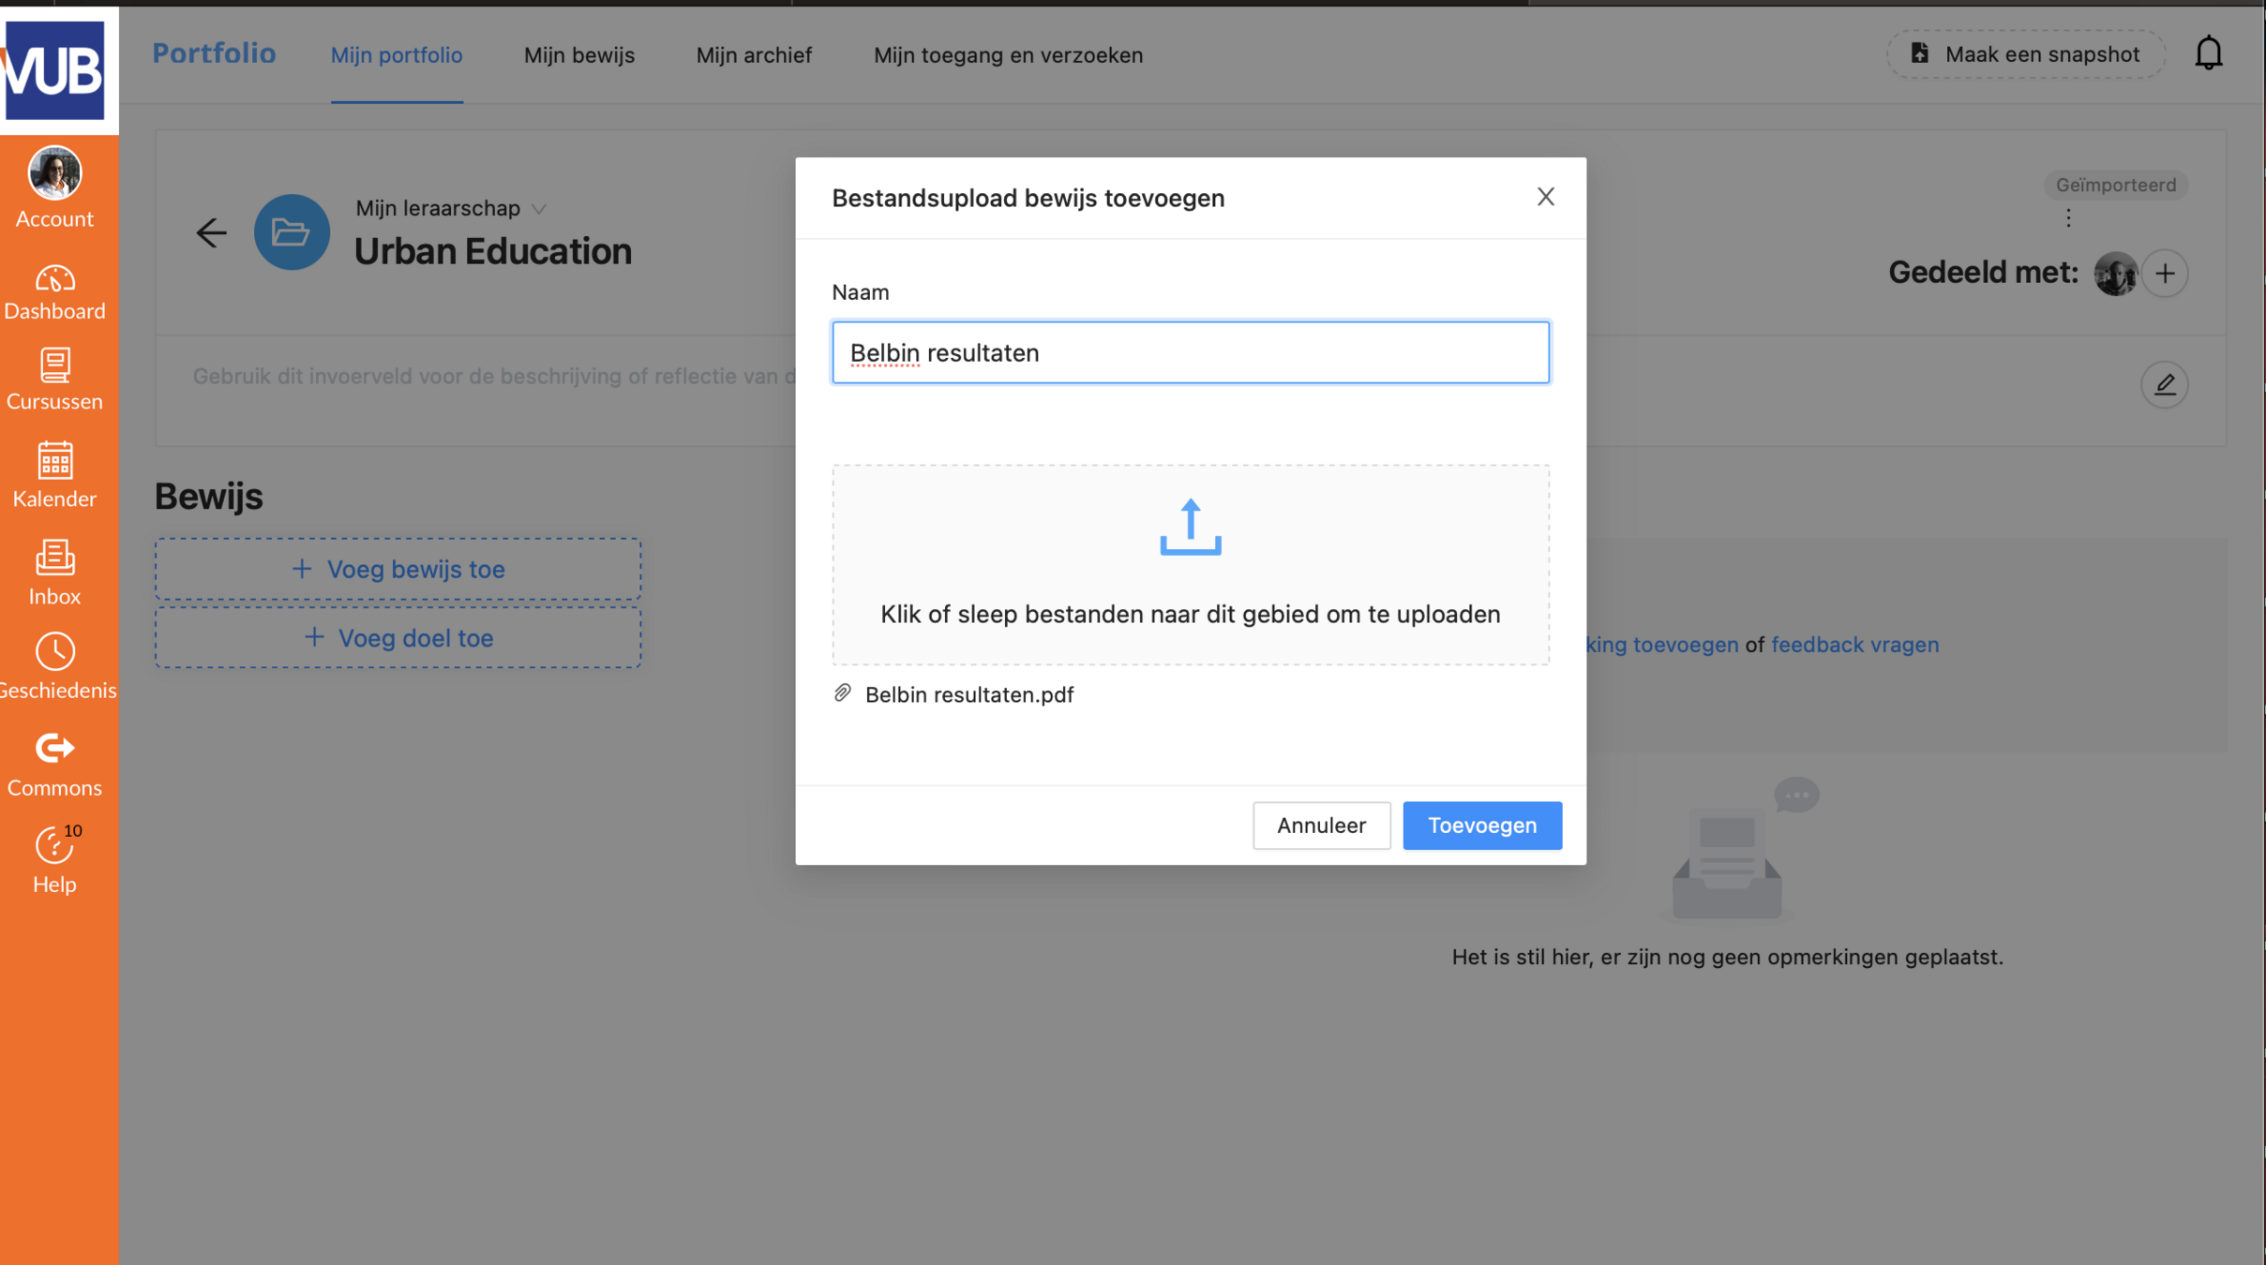Click the plus button beside Gedeeld met

click(2164, 274)
